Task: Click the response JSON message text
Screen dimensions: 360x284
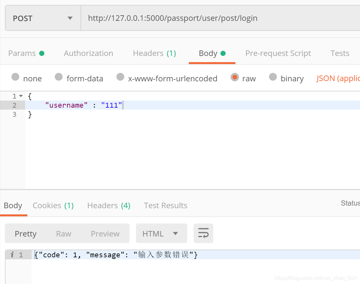Action: tap(116, 255)
